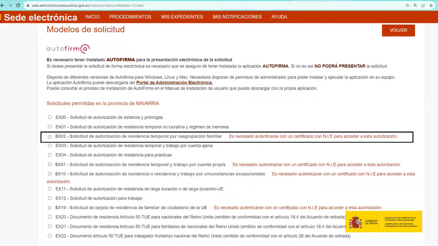Choose the EX03 trabajo por cuenta ajena option

(50, 145)
